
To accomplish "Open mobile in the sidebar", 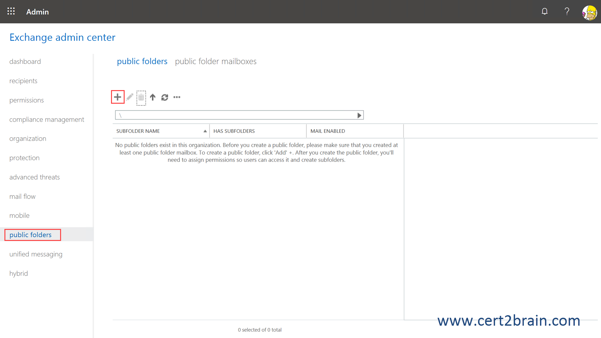I will click(19, 216).
